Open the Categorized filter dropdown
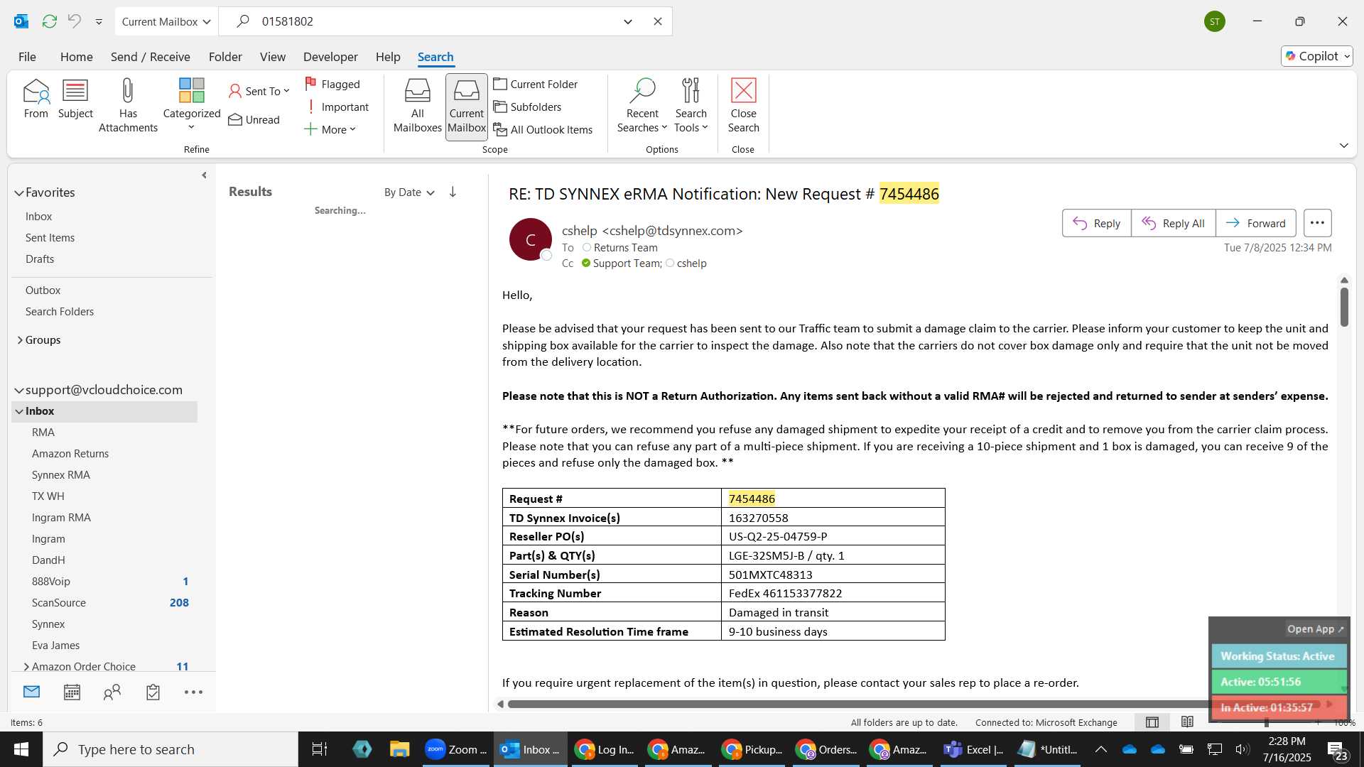 192,105
